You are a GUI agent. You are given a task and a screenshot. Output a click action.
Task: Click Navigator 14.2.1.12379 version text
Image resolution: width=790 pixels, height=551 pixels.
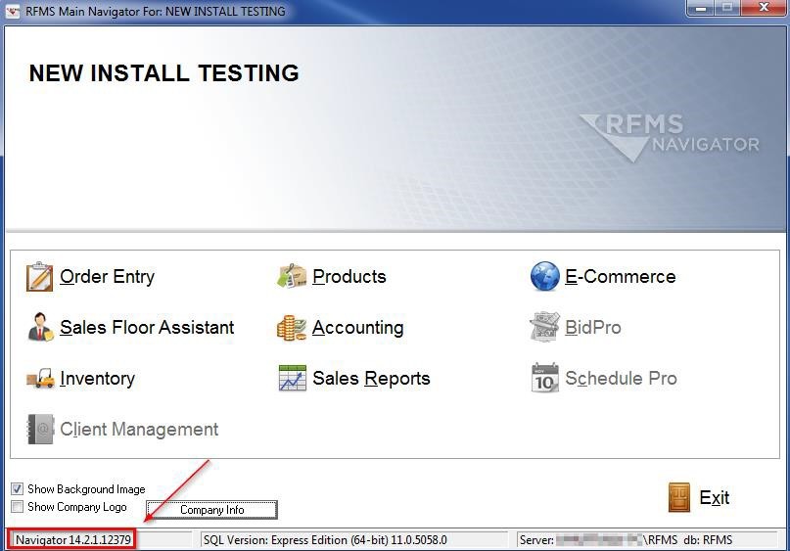73,540
